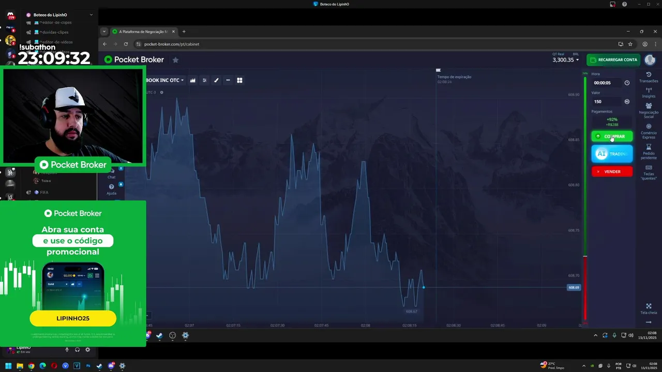Screen dimensions: 662x372
Task: Select the Pocket Broker browser tab
Action: pyautogui.click(x=144, y=32)
